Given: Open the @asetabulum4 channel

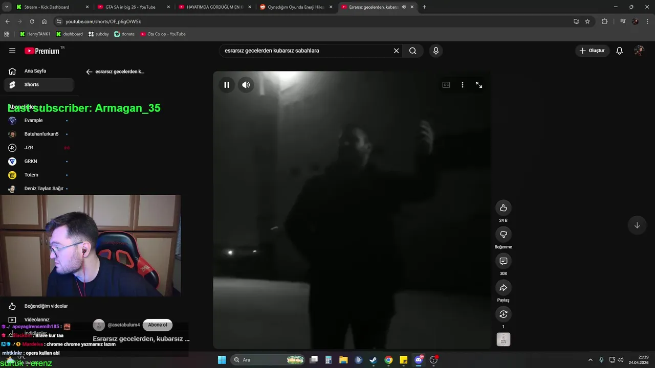Looking at the screenshot, I should point(123,325).
